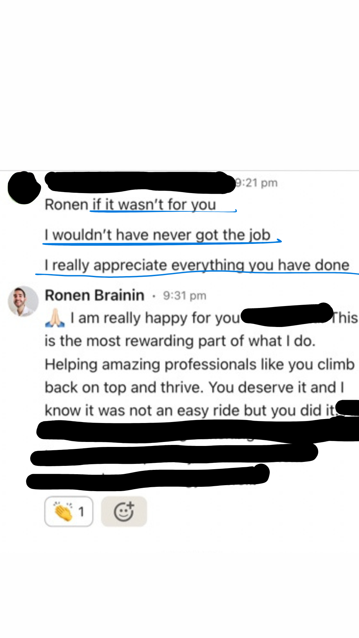Open Ronen Brainin's profile photo

[23, 301]
